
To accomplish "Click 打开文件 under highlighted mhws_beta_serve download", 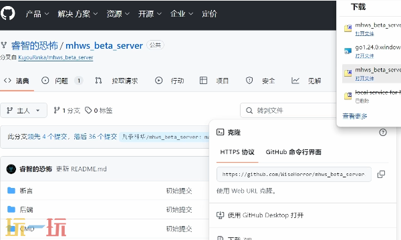I will pyautogui.click(x=364, y=78).
